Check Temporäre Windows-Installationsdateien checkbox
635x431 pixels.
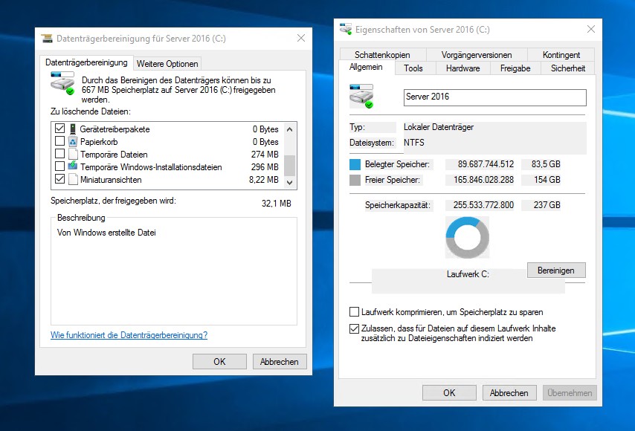(x=59, y=166)
